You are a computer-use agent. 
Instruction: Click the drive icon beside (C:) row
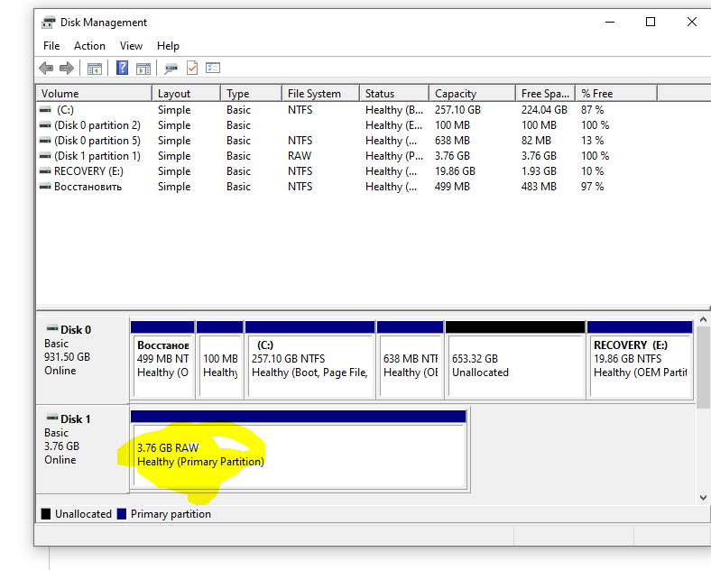[45, 110]
